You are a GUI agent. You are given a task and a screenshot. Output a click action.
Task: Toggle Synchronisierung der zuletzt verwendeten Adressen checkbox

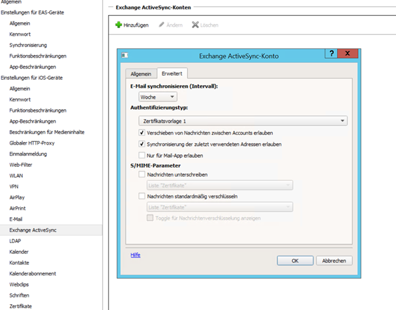141,144
